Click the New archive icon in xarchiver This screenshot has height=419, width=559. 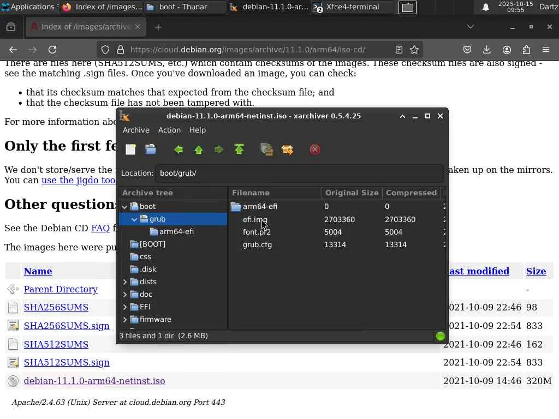[x=130, y=149]
